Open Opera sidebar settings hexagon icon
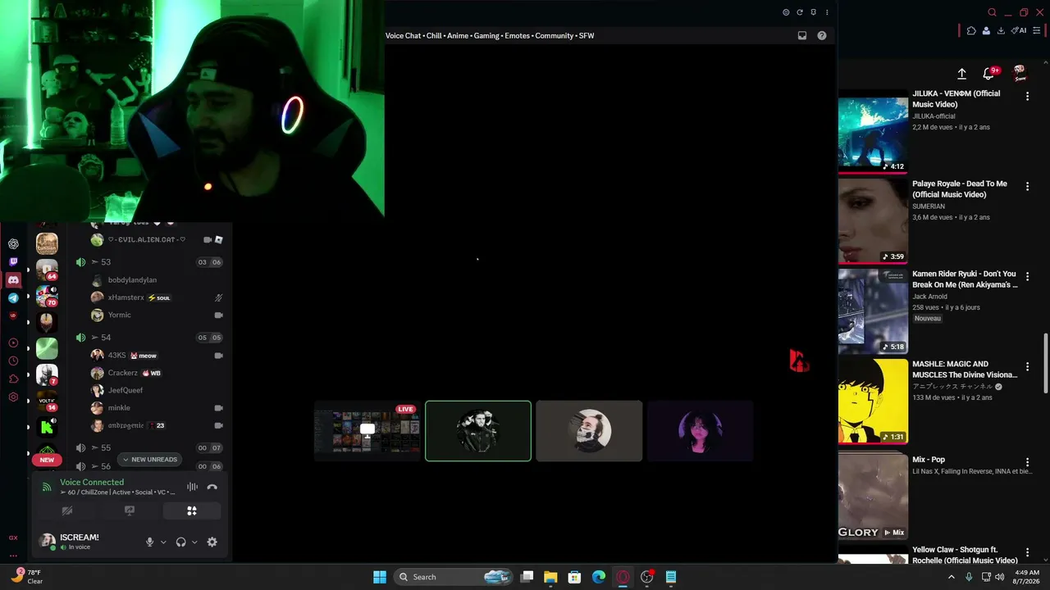The height and width of the screenshot is (590, 1050). [x=13, y=397]
